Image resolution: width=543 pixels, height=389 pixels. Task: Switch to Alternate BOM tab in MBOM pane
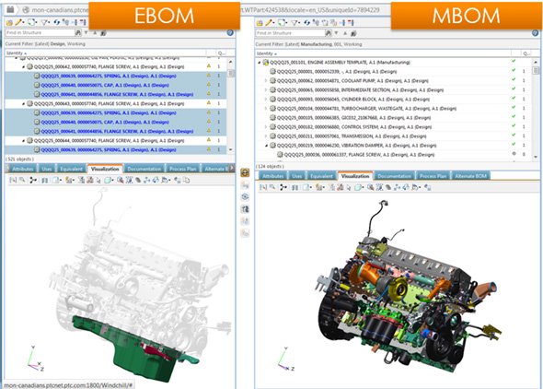point(470,176)
